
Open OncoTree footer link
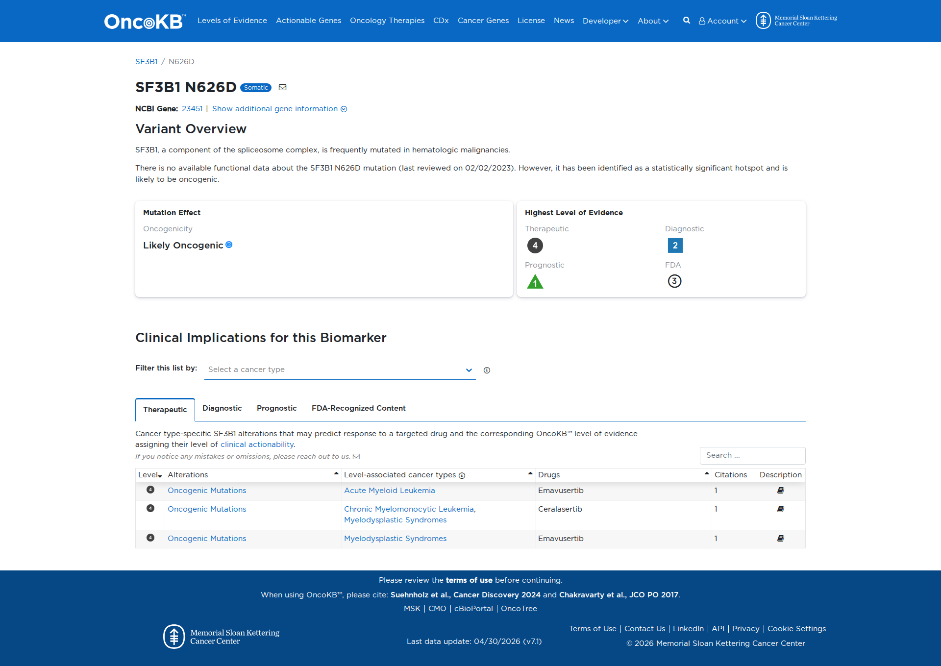(x=519, y=609)
